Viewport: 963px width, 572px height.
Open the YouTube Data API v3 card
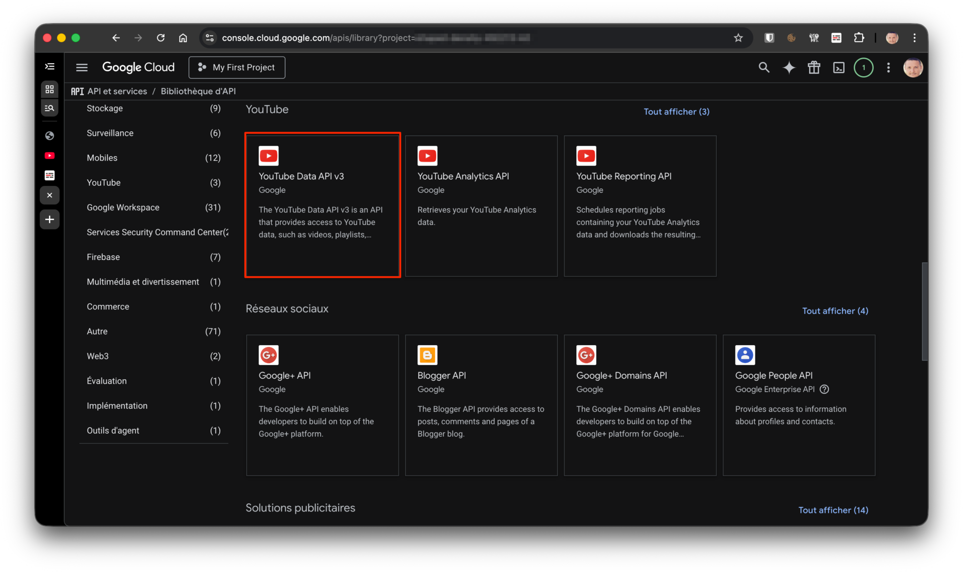[323, 205]
